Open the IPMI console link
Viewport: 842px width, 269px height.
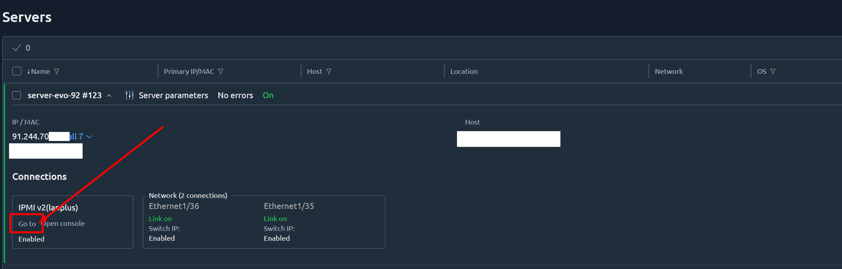[64, 223]
